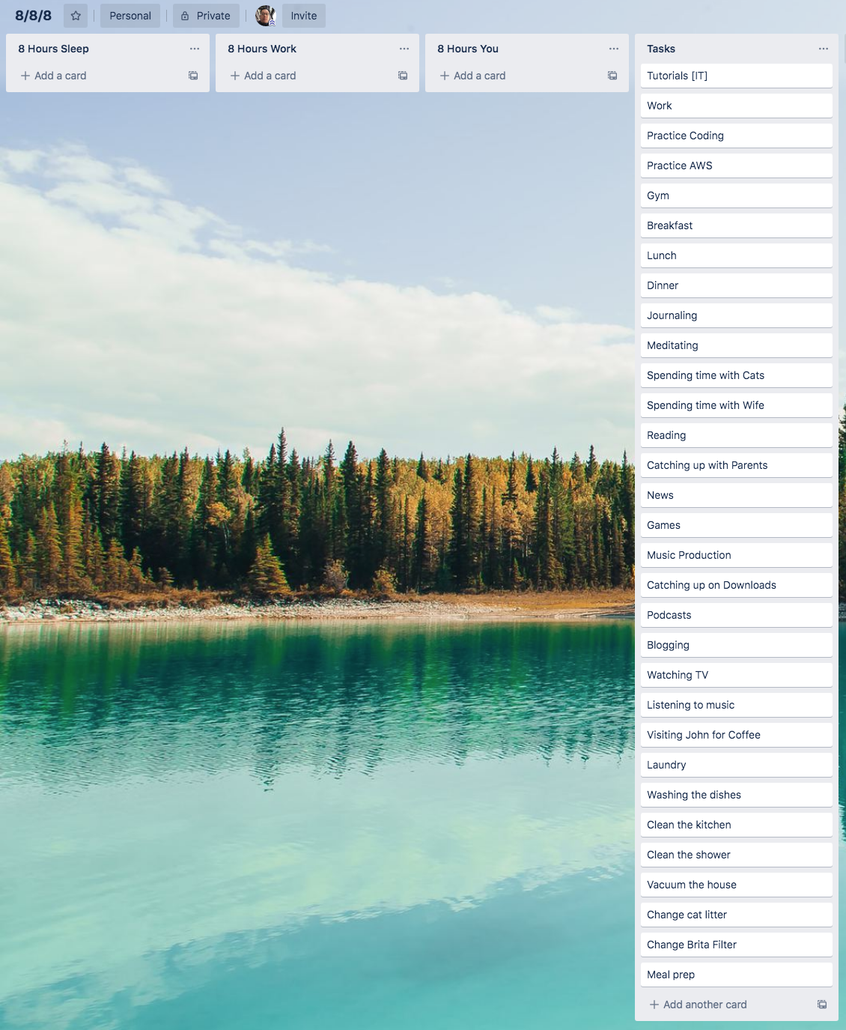The width and height of the screenshot is (846, 1030).
Task: Open the 8 Hours Work list menu
Action: pyautogui.click(x=404, y=49)
